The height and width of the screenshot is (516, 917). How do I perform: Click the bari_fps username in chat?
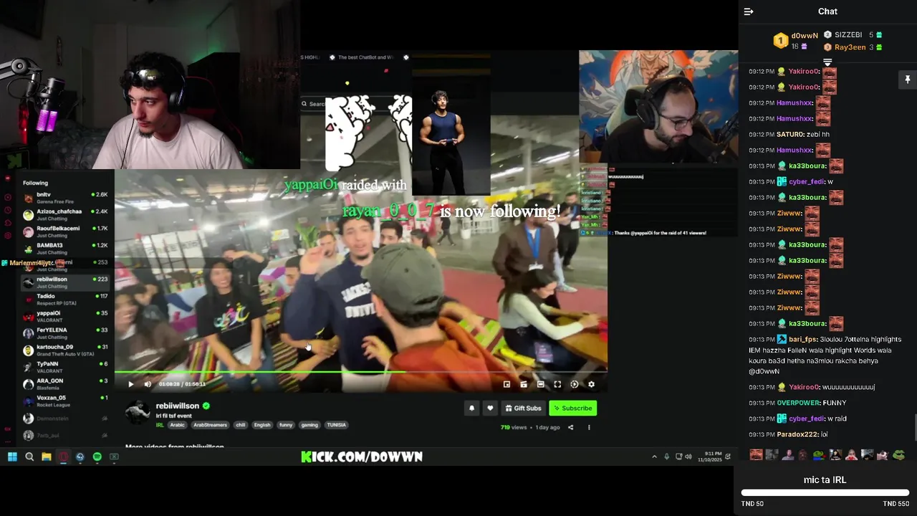(x=804, y=340)
